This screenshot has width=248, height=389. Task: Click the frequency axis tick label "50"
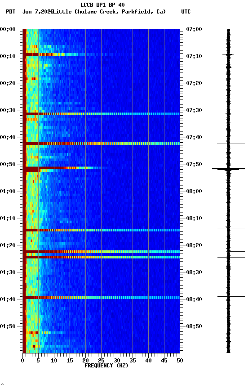coord(180,361)
